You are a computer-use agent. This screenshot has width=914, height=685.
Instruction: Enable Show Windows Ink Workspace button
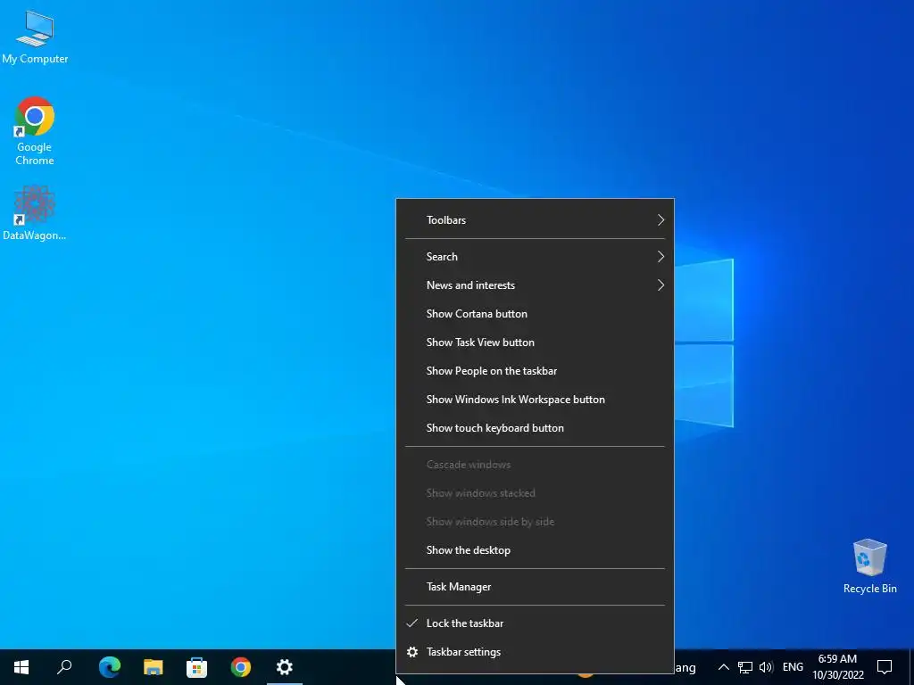(x=536, y=400)
